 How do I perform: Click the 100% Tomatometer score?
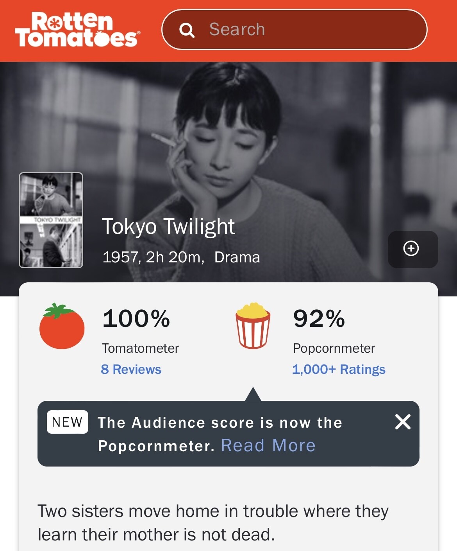(136, 318)
